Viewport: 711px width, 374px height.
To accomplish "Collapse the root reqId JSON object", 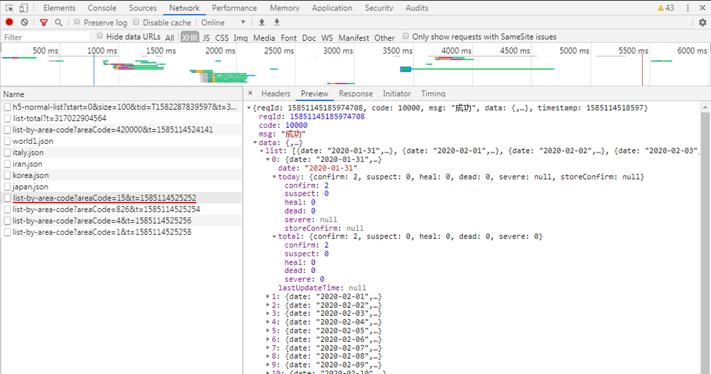I will point(249,108).
